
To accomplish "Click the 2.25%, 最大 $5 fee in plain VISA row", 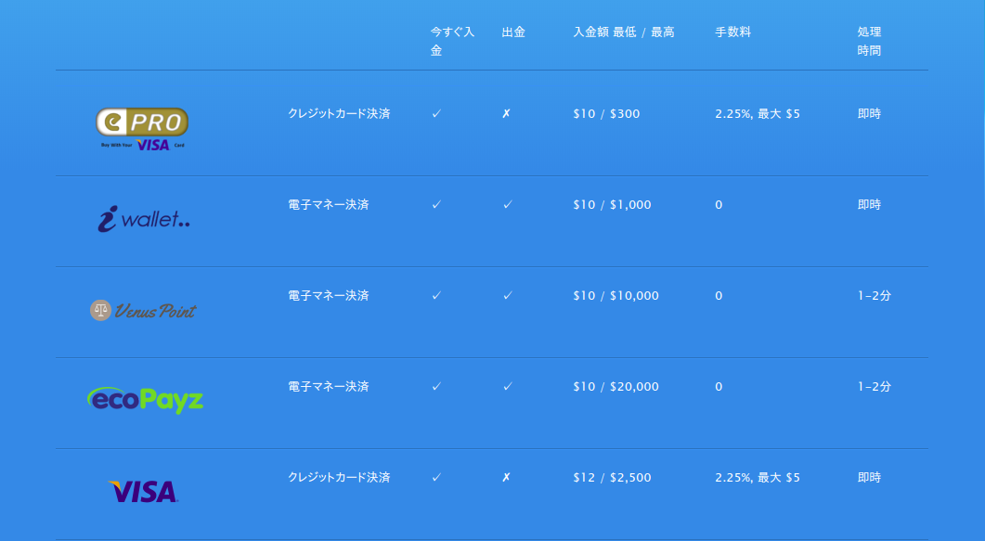I will [x=758, y=478].
